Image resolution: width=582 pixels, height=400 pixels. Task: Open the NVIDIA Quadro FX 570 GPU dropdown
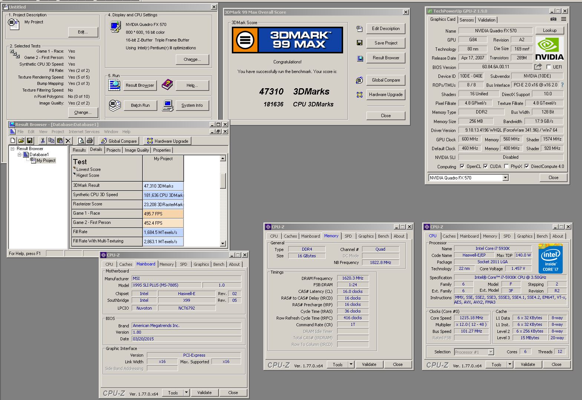click(x=505, y=178)
